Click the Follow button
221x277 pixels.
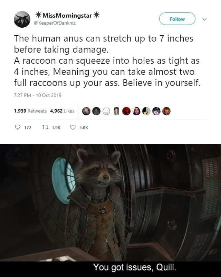177,19
